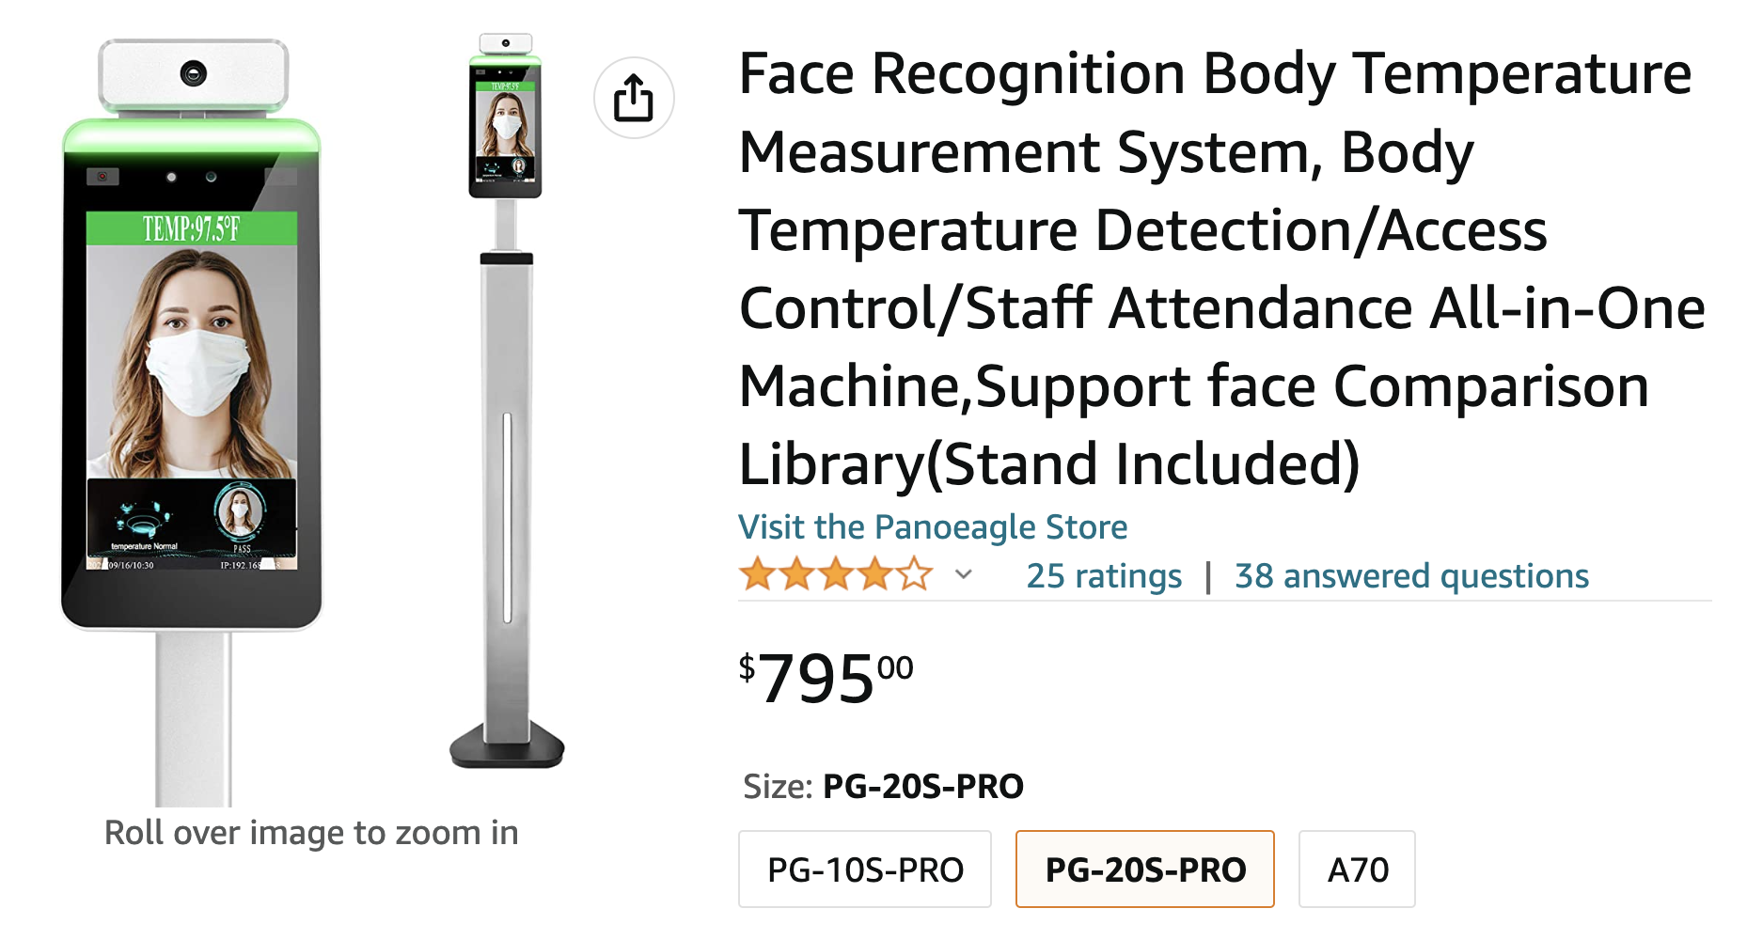Expand the star rating breakdown chevron
Image resolution: width=1747 pixels, height=940 pixels.
point(964,574)
